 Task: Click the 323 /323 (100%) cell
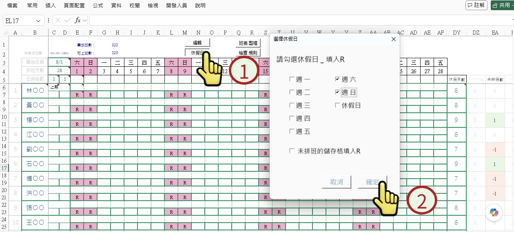[59, 53]
